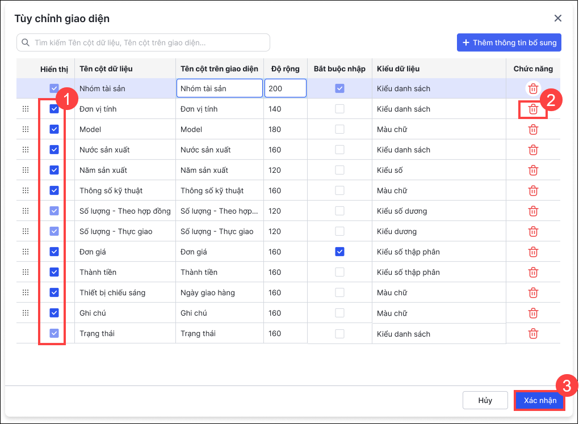Remove the Thành tiền column
579x424 pixels.
coord(533,273)
